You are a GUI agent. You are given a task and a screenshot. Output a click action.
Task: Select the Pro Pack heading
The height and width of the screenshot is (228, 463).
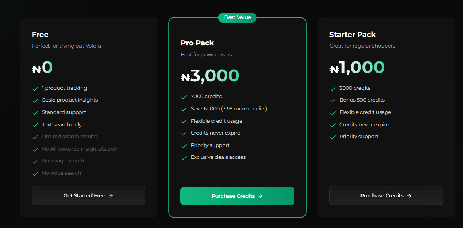pos(197,43)
